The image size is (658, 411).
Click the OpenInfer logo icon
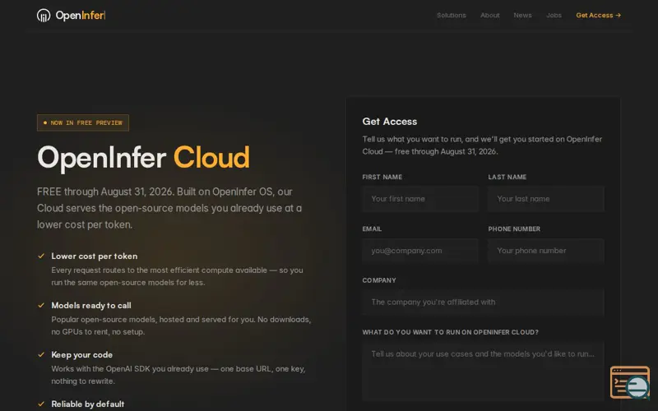44,16
